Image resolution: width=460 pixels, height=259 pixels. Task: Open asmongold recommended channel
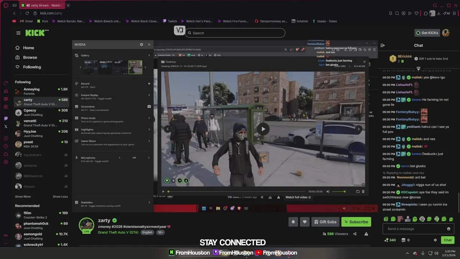coord(41,236)
